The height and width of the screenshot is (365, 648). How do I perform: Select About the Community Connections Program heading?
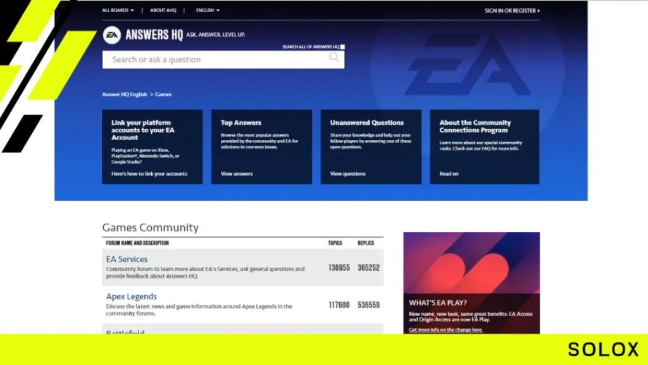tap(475, 126)
